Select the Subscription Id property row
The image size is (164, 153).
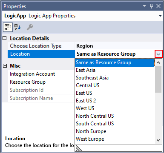tap(41, 90)
